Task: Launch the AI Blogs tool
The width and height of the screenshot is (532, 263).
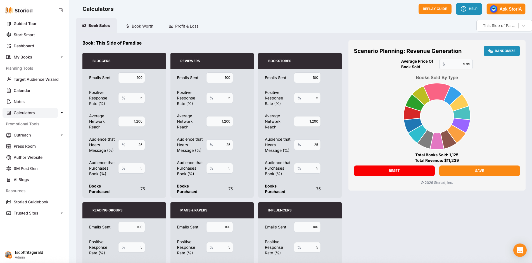Action: (21, 180)
